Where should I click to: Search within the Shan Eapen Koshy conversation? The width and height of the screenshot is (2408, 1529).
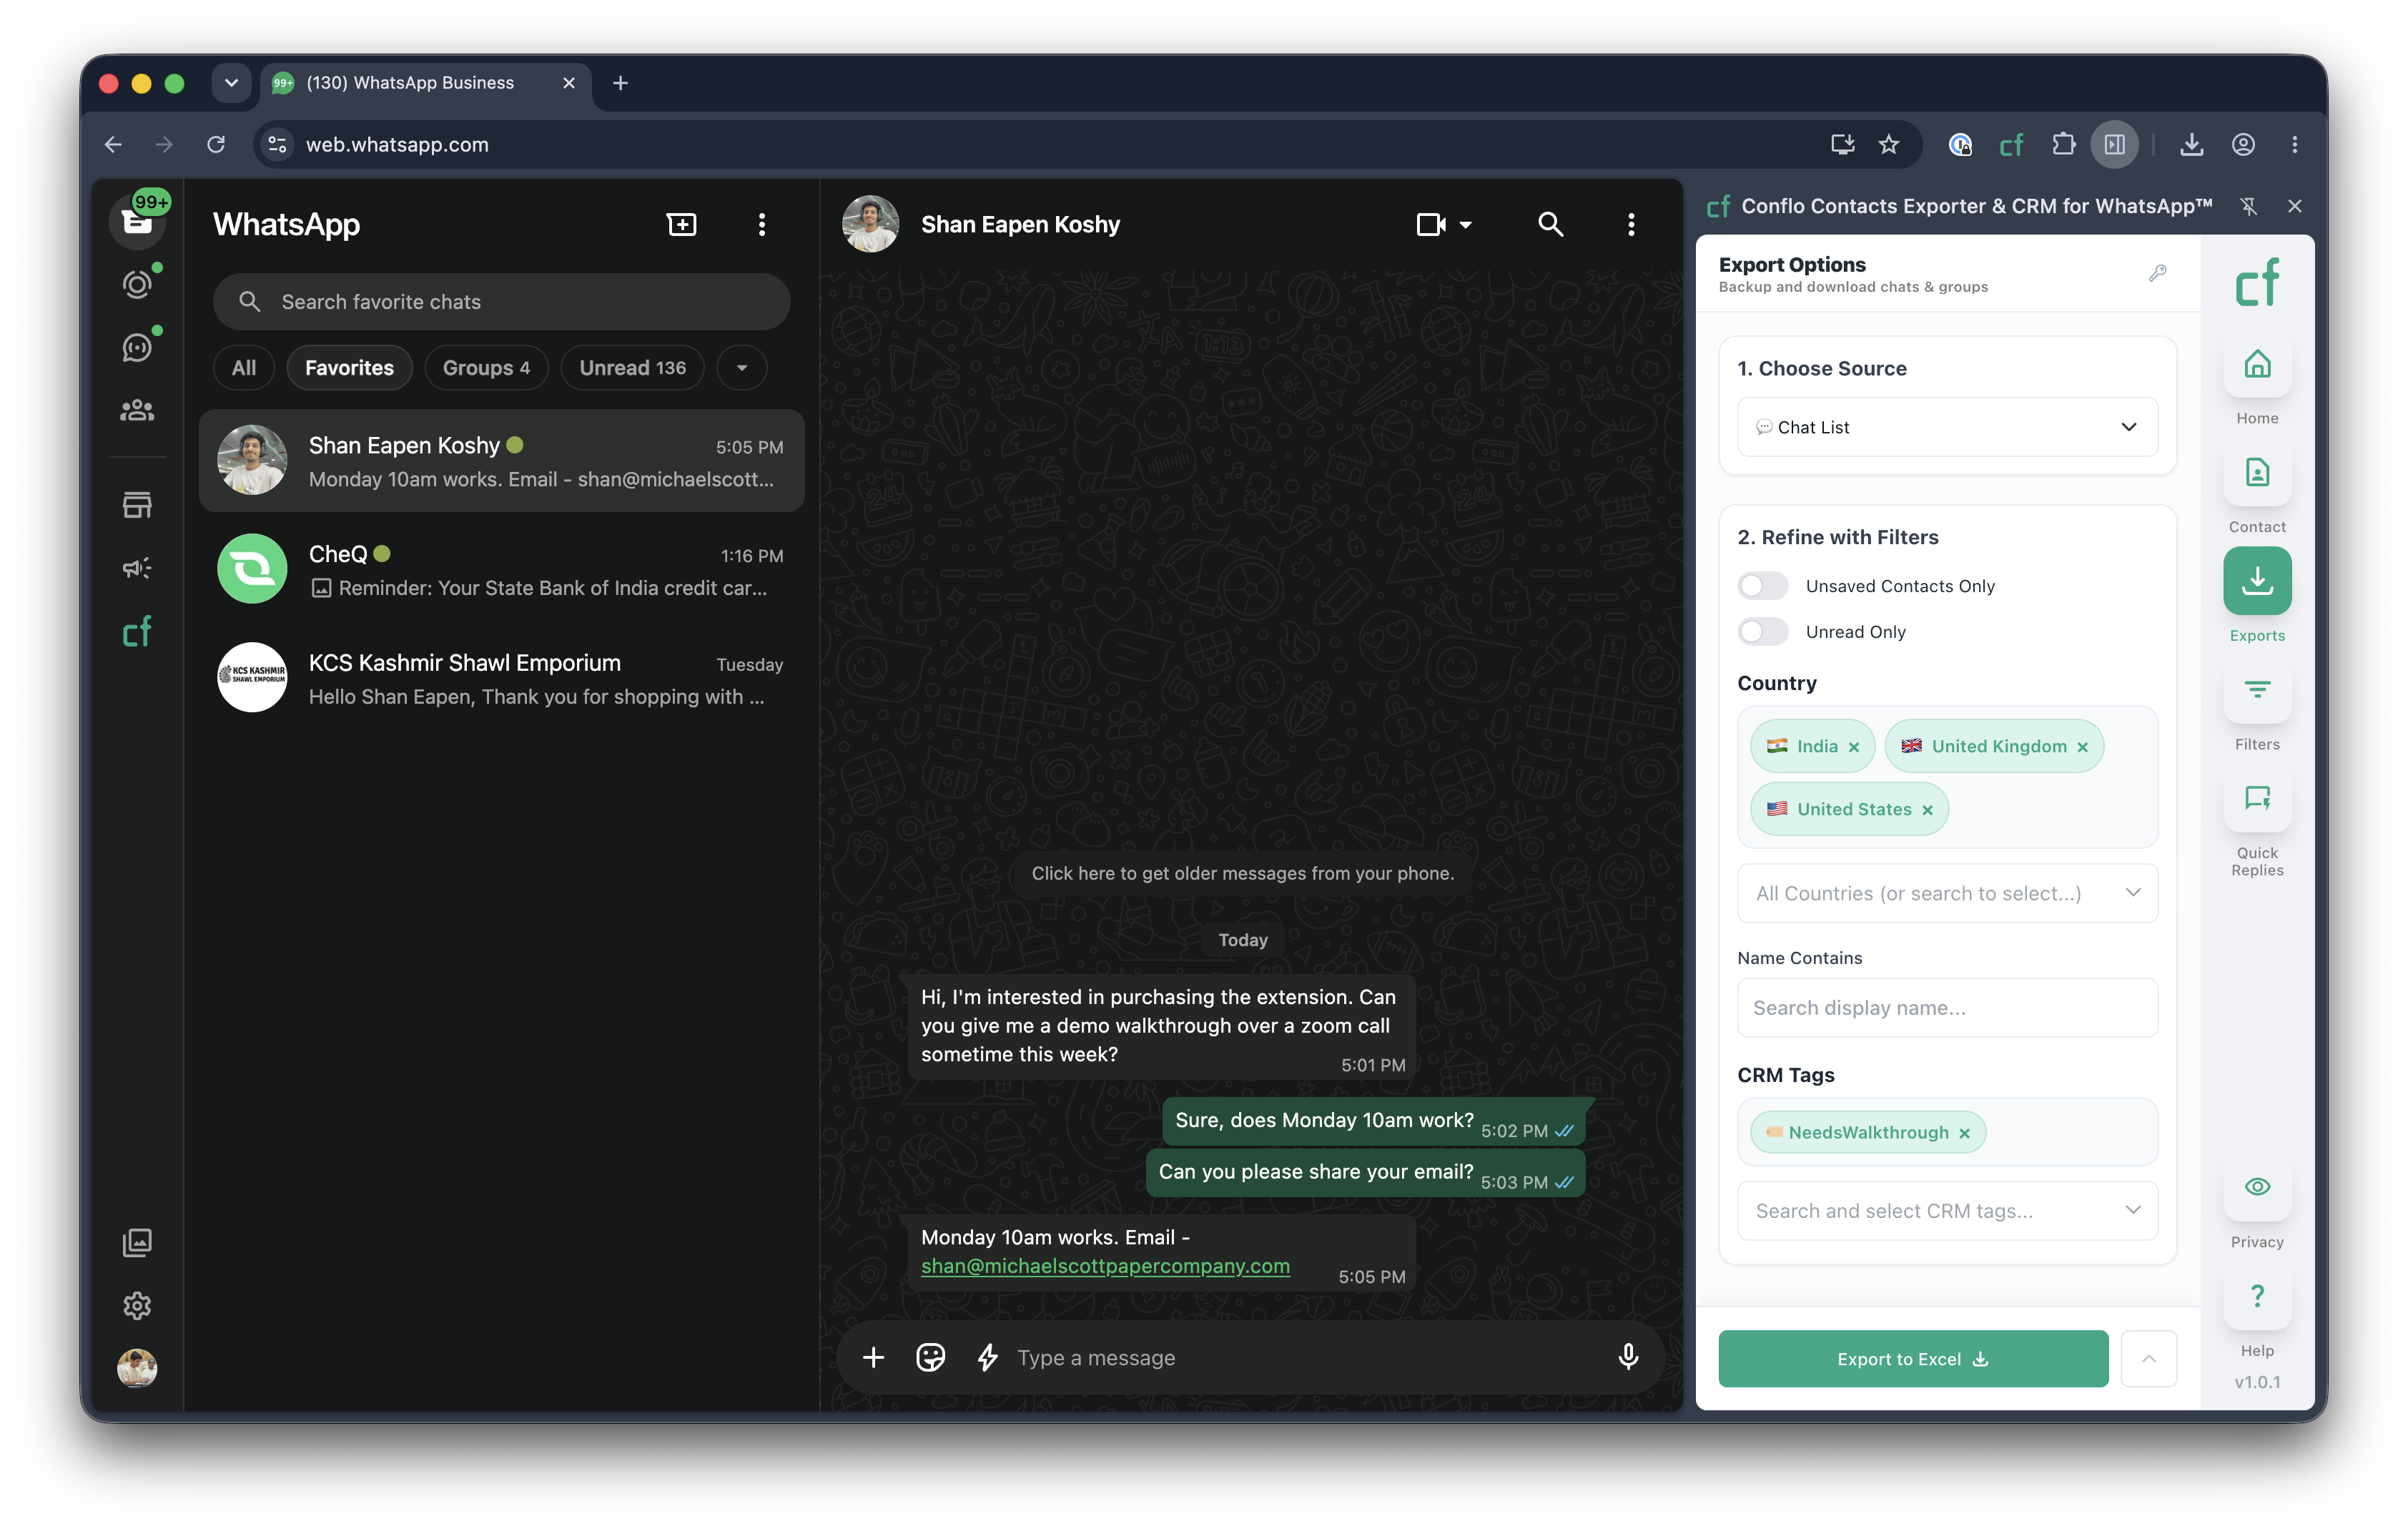coord(1550,224)
